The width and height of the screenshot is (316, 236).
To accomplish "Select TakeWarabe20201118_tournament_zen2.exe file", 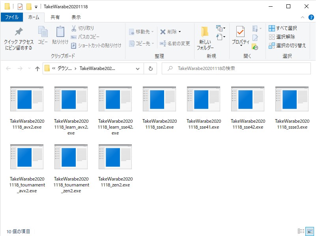I will click(71, 169).
